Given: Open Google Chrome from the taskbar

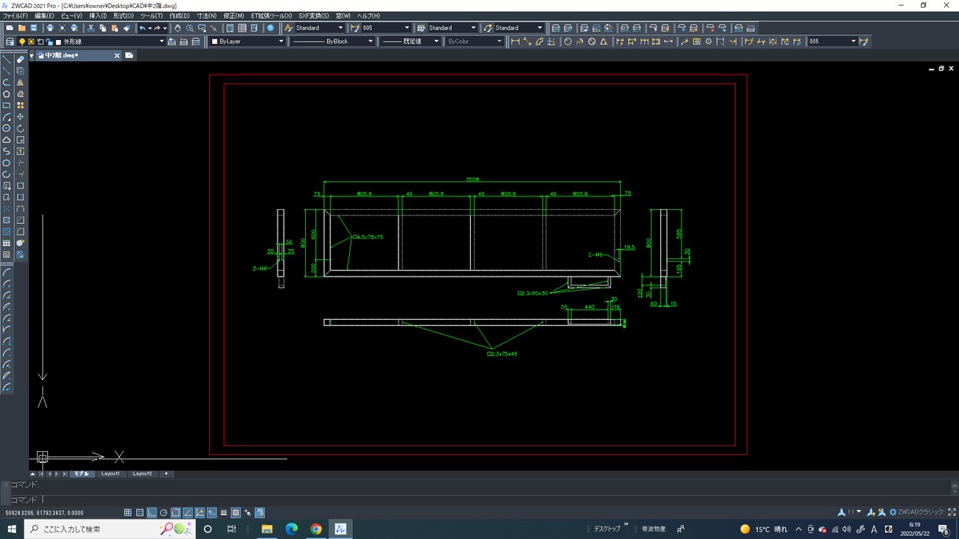Looking at the screenshot, I should (x=316, y=529).
